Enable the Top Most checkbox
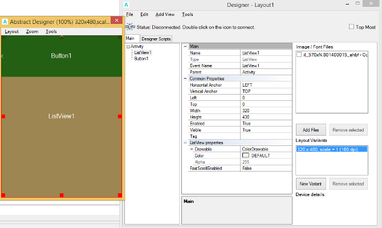Screen dimensions: 382x228 coord(351,26)
